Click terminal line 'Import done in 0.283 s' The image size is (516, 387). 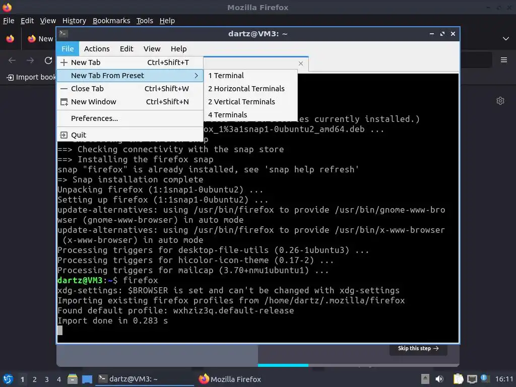[112, 321]
